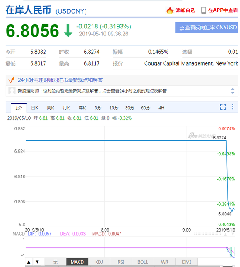Click the orange trend arrow icon beside 24小时
Screen dimensions: 240x267
coord(11,80)
